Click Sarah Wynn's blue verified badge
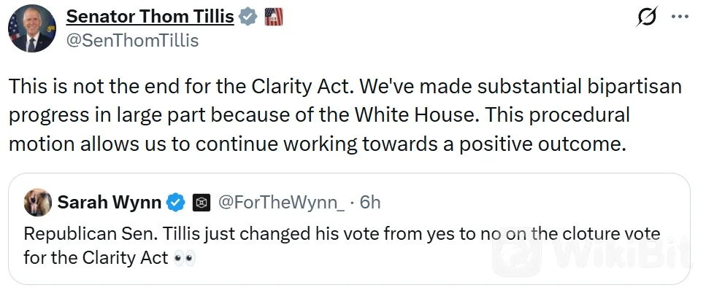706x293 pixels. point(176,203)
